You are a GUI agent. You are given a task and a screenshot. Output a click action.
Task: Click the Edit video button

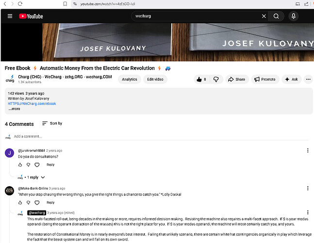point(155,79)
